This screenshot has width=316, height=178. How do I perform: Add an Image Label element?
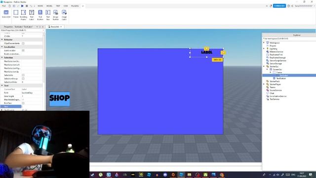tap(64, 15)
